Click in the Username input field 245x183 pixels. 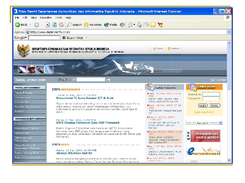click(x=211, y=94)
